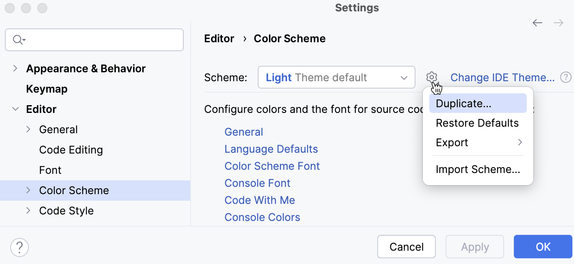Open the scheme settings gear icon

[x=432, y=78]
